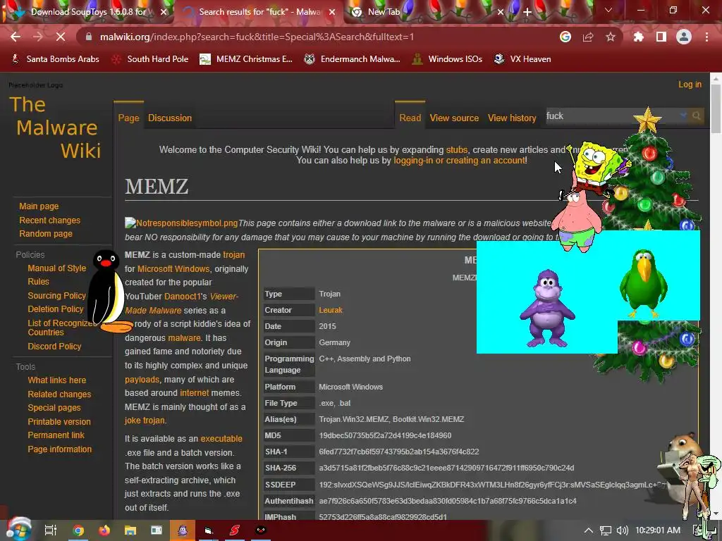Open the VX Heaven bookmark
This screenshot has height=541, width=722.
(x=522, y=59)
